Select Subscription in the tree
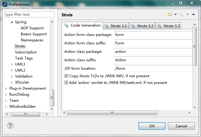The image size is (201, 137). click(x=26, y=52)
